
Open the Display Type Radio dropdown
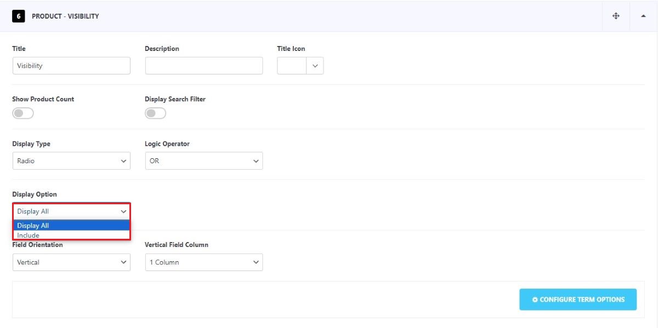[71, 161]
